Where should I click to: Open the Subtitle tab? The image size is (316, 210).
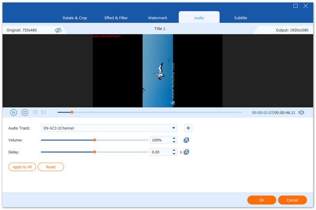coord(241,18)
